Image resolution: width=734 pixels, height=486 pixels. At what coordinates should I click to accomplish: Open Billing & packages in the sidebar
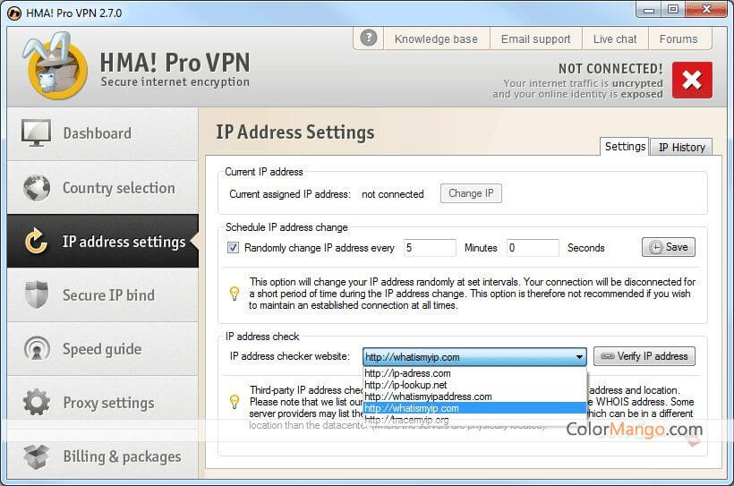click(103, 456)
